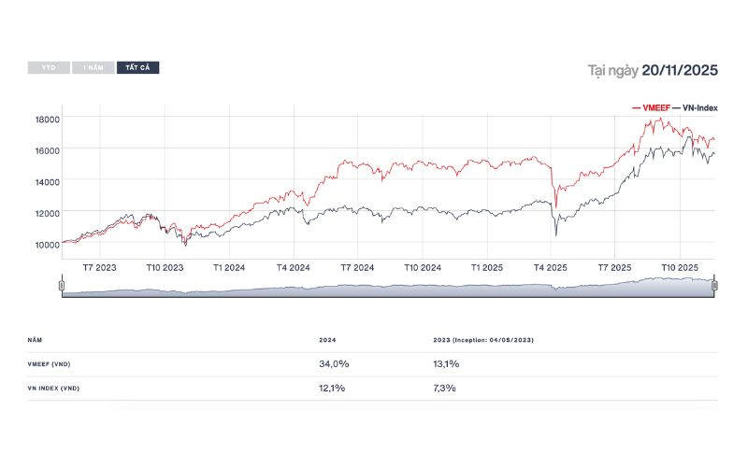
Task: Click the red VMEEF legend line marker
Action: (637, 108)
